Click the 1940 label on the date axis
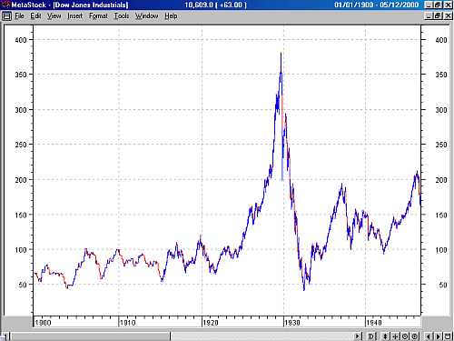454x341 pixels. [x=374, y=323]
